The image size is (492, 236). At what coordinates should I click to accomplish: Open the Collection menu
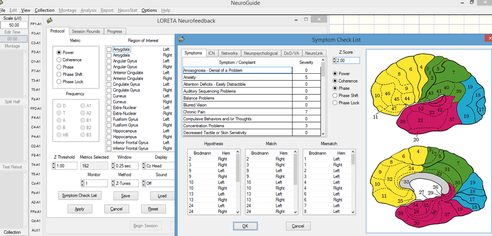[x=44, y=10]
